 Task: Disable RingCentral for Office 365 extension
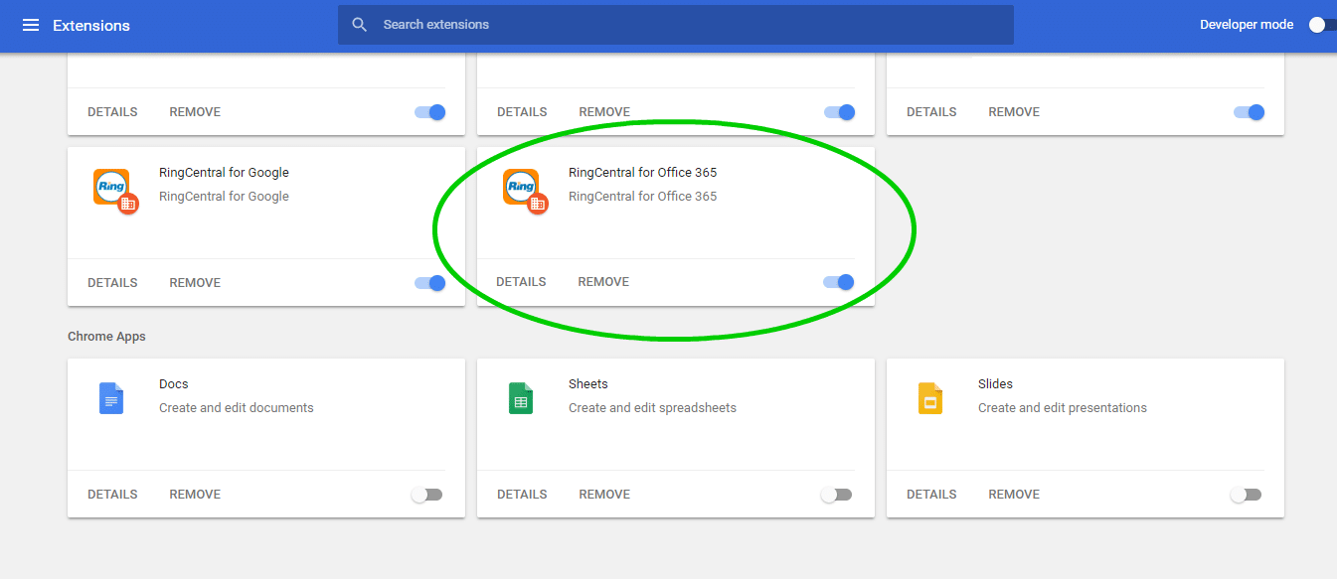pos(839,282)
